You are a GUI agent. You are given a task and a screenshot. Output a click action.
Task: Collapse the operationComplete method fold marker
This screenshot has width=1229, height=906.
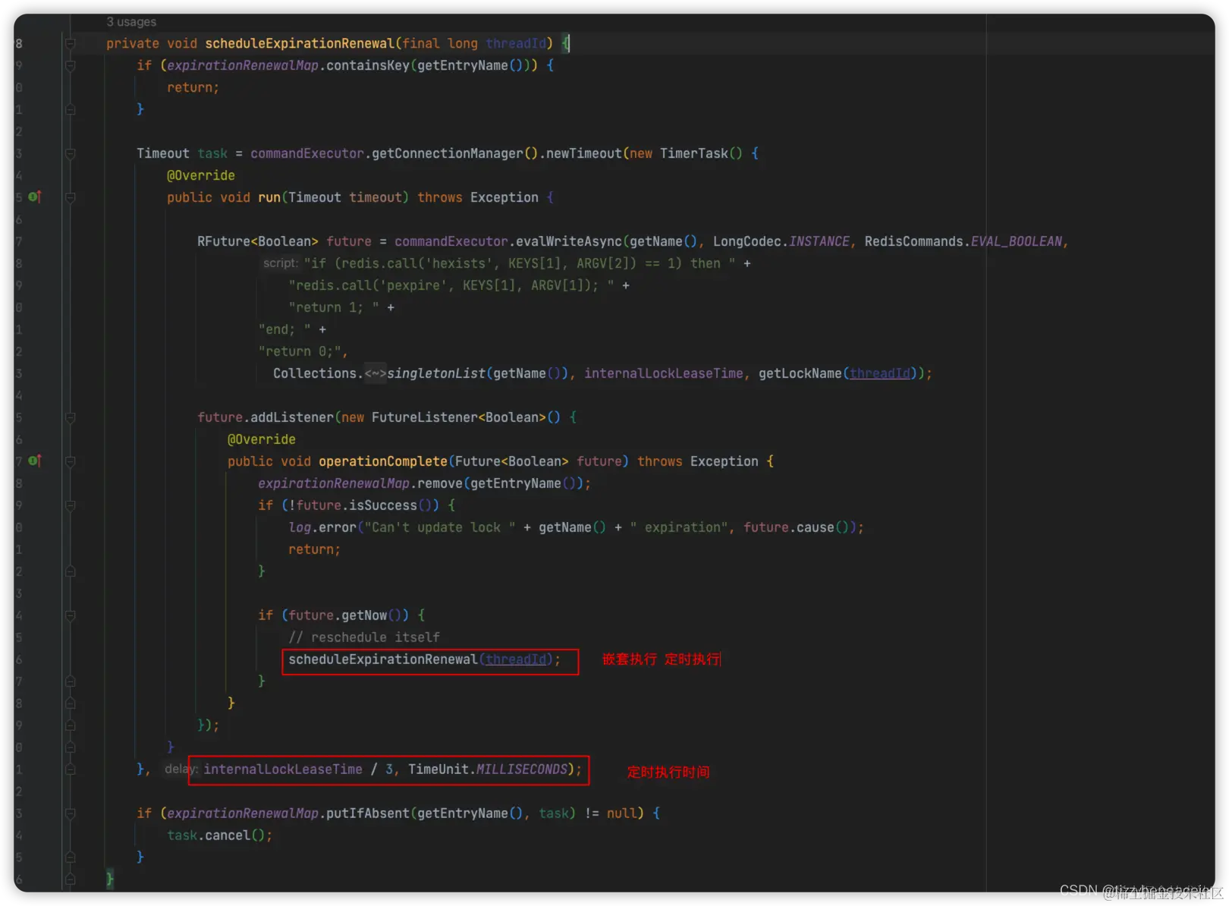70,461
